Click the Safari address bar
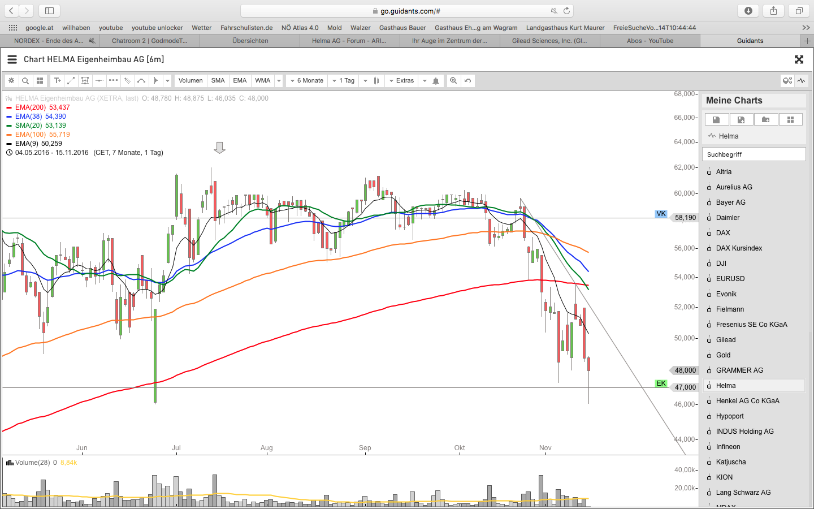 point(407,11)
